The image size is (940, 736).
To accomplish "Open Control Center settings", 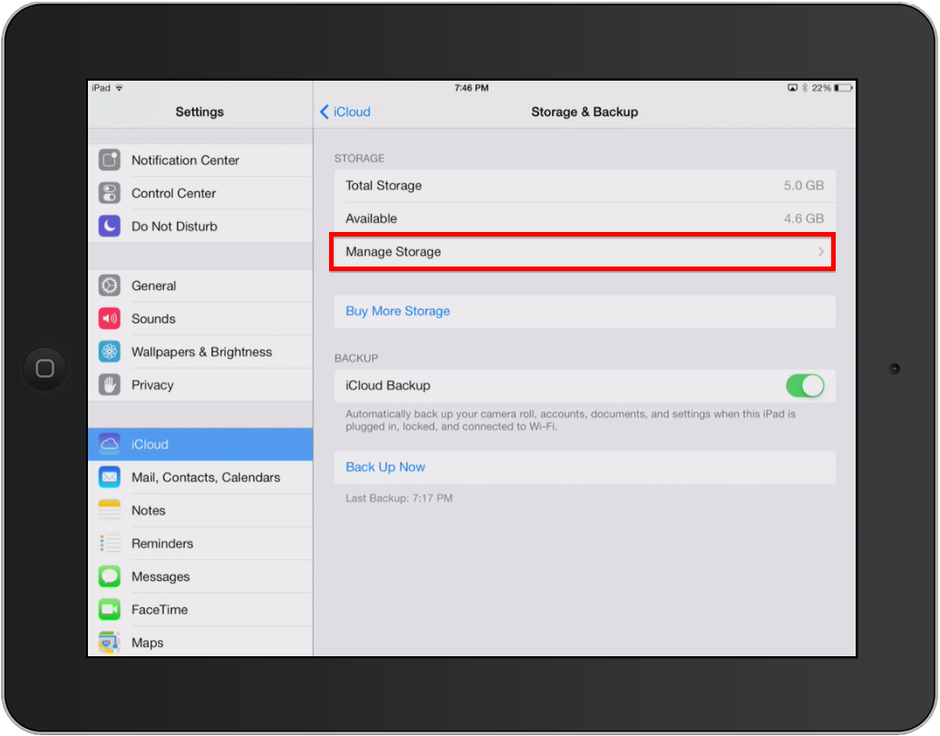I will click(x=200, y=193).
